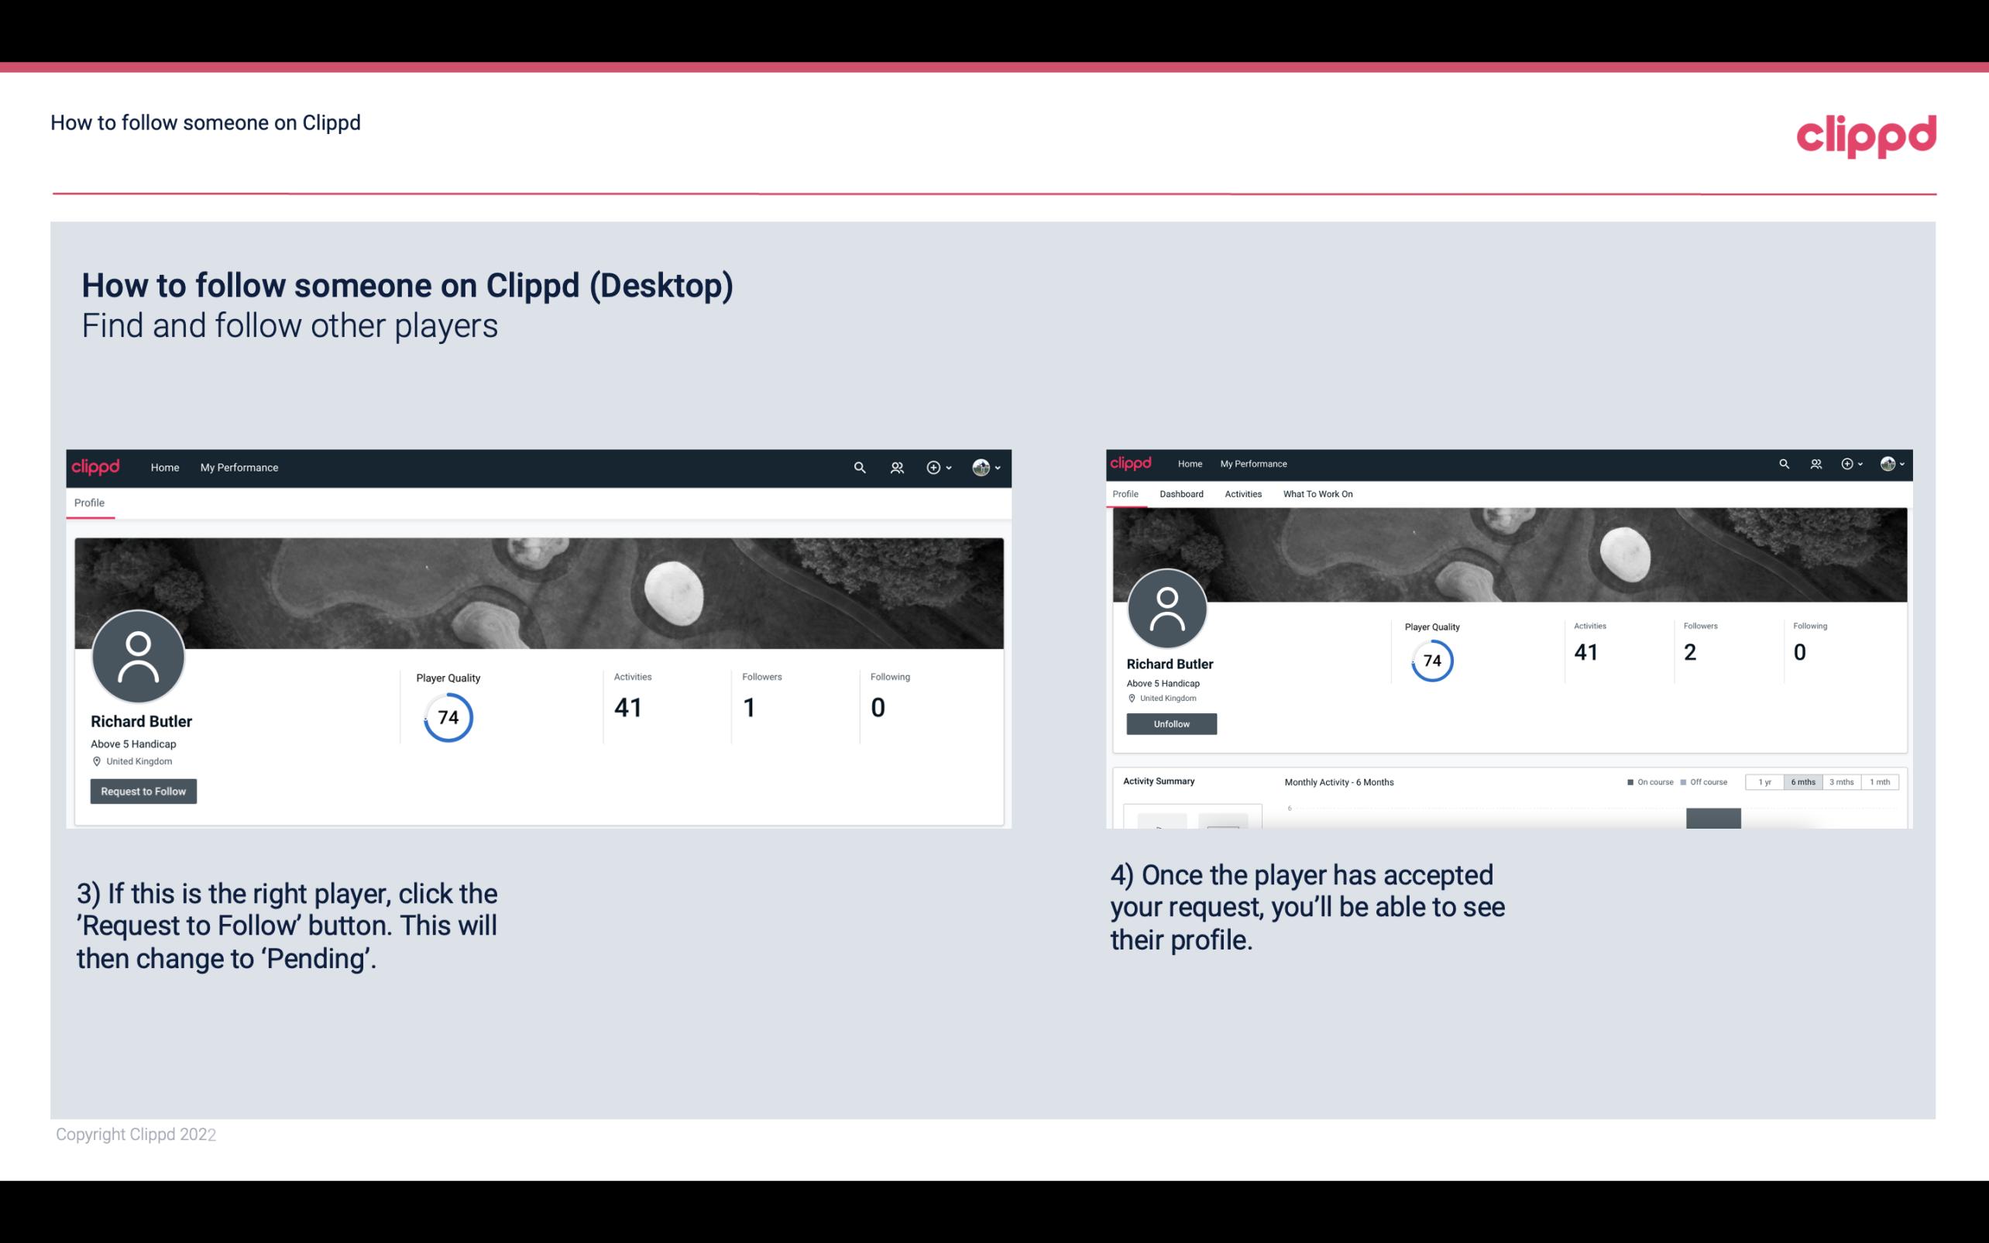Screen dimensions: 1989x1243
Task: Expand the 'Dashboard' tab on right view
Action: point(1180,493)
